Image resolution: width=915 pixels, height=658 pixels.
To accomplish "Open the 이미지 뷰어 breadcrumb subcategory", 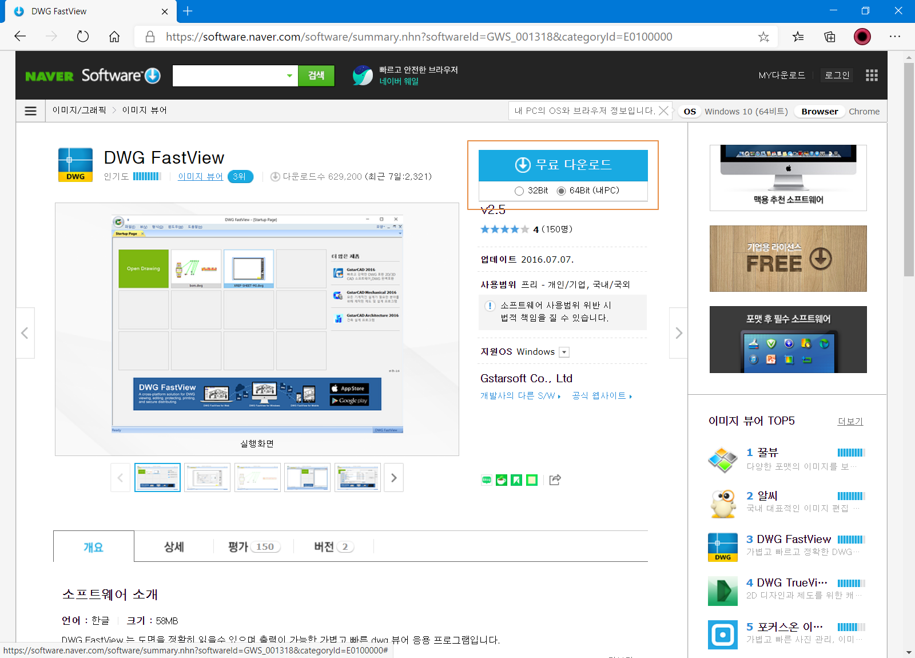I will [x=144, y=110].
